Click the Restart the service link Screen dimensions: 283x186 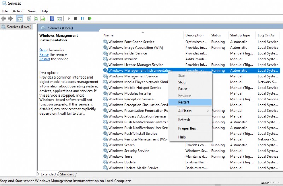point(45,59)
